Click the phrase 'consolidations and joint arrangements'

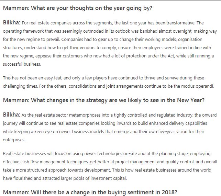click(x=106, y=86)
